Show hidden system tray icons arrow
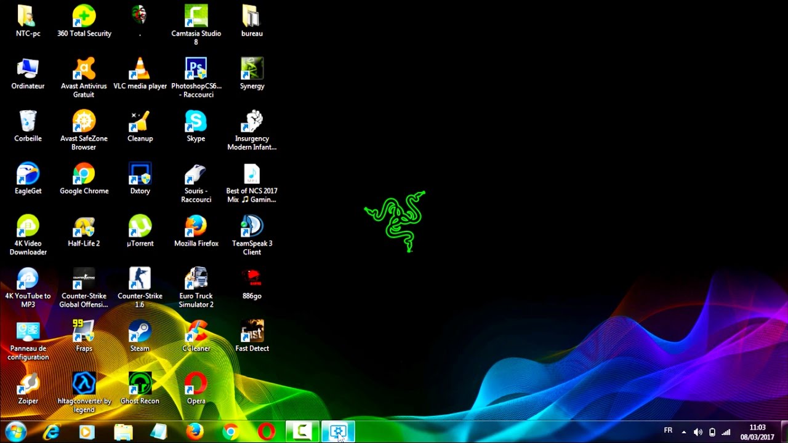 (x=683, y=432)
